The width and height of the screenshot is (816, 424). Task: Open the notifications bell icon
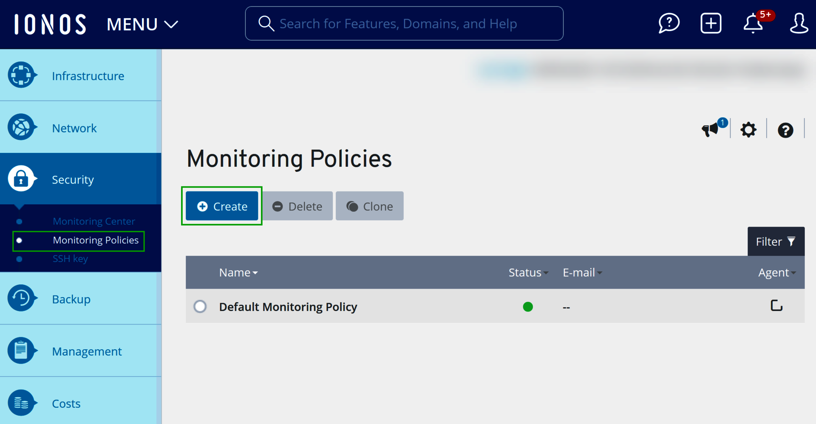click(753, 24)
